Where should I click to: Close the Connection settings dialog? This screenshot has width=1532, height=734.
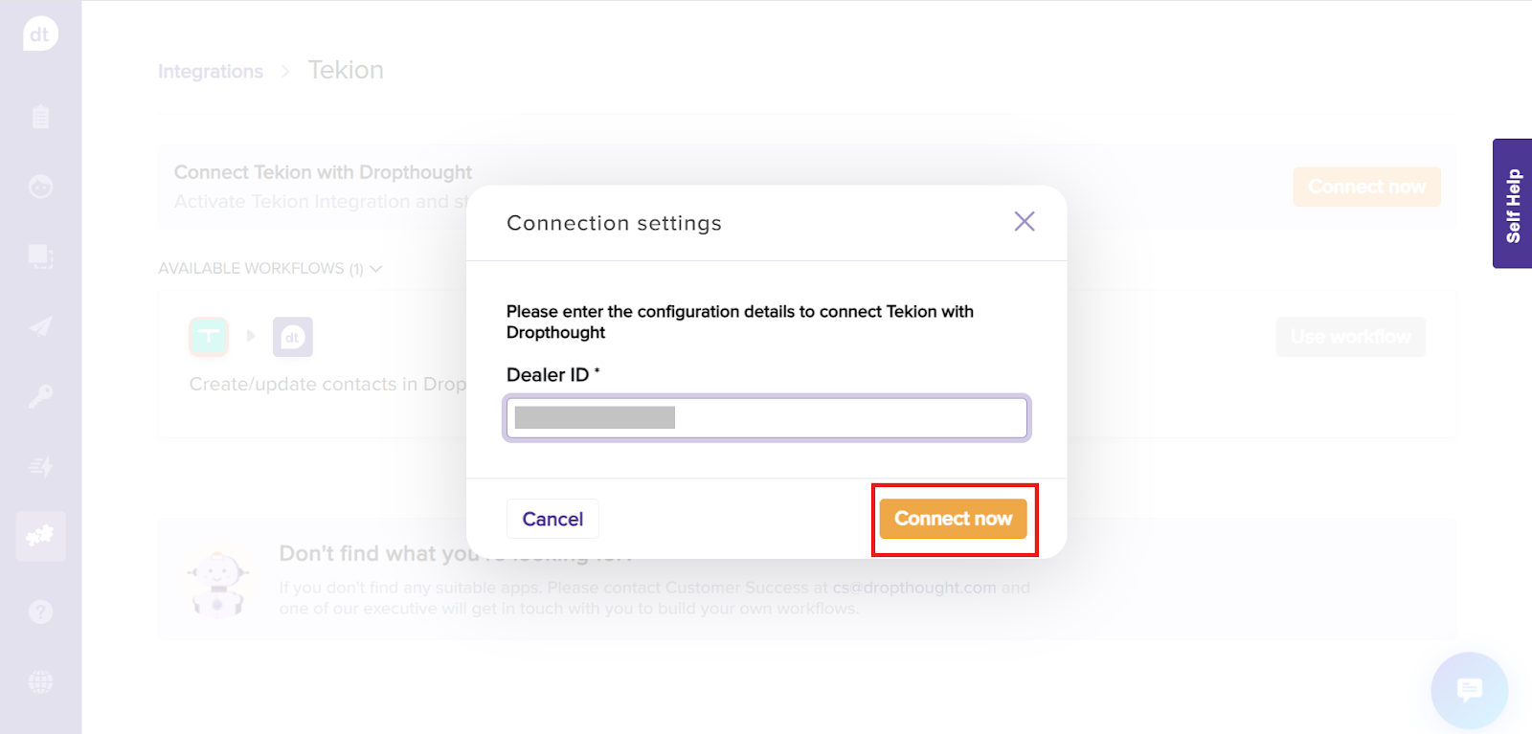tap(1024, 222)
